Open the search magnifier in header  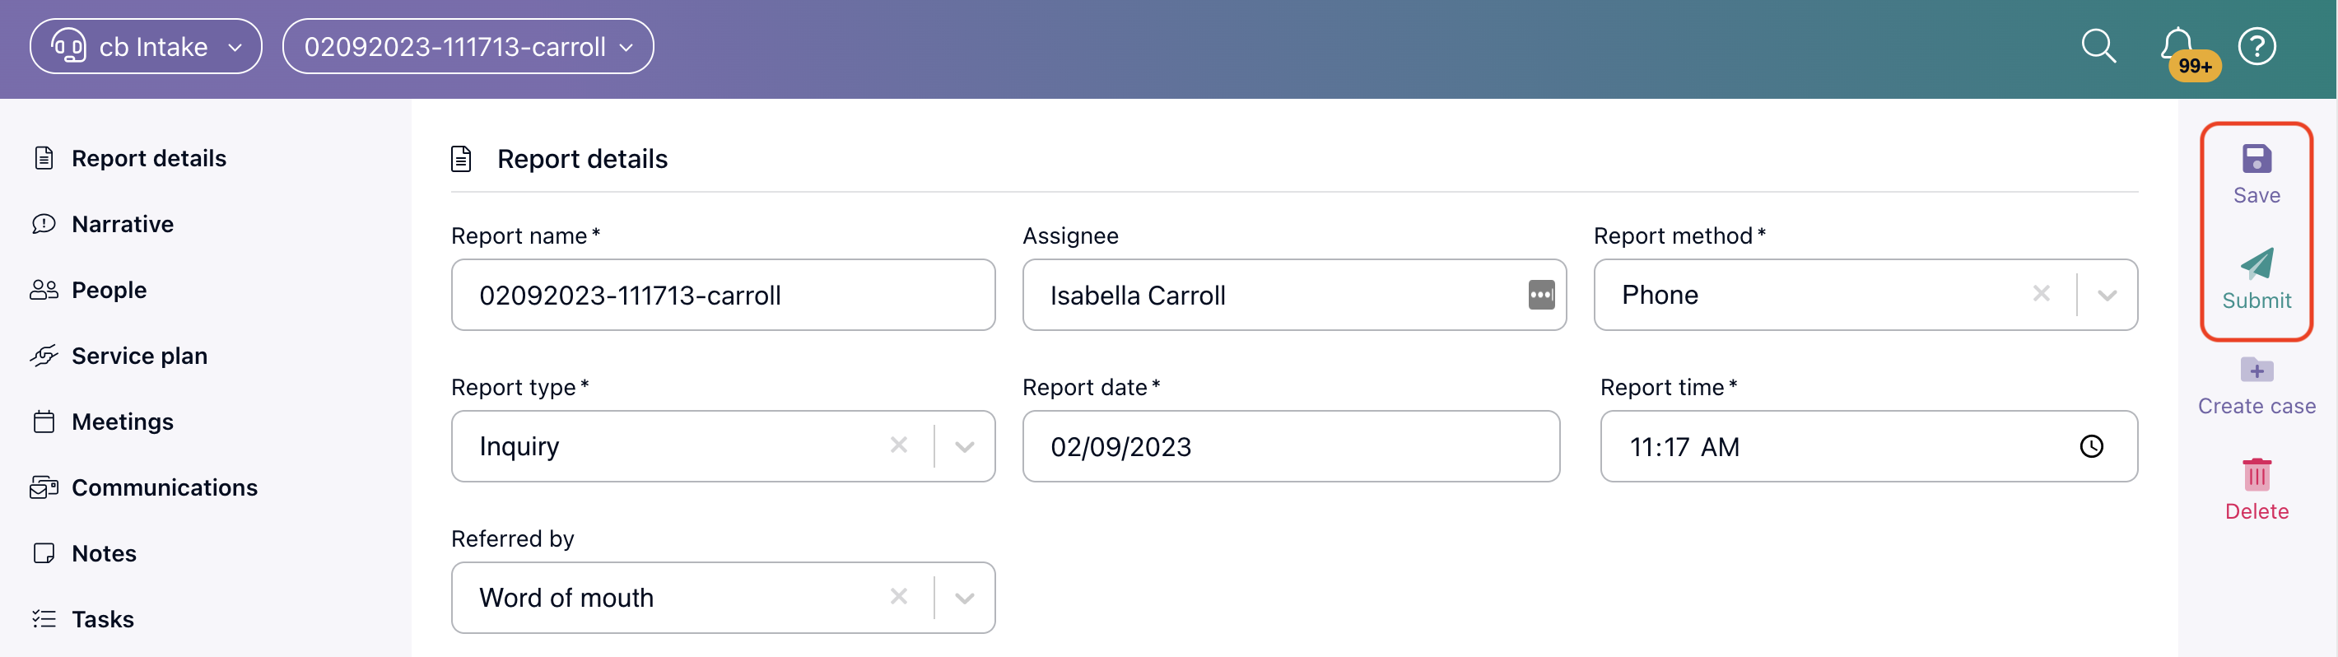coord(2098,45)
